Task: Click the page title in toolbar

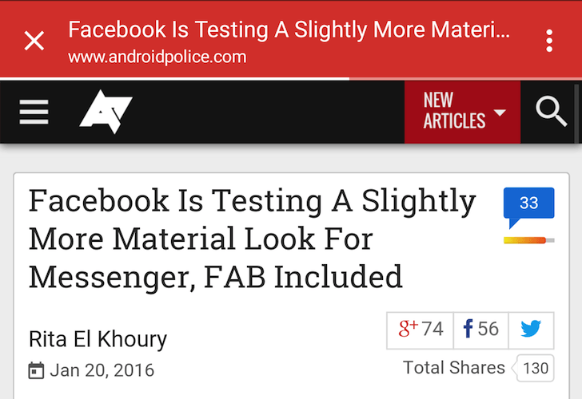Action: 288,30
